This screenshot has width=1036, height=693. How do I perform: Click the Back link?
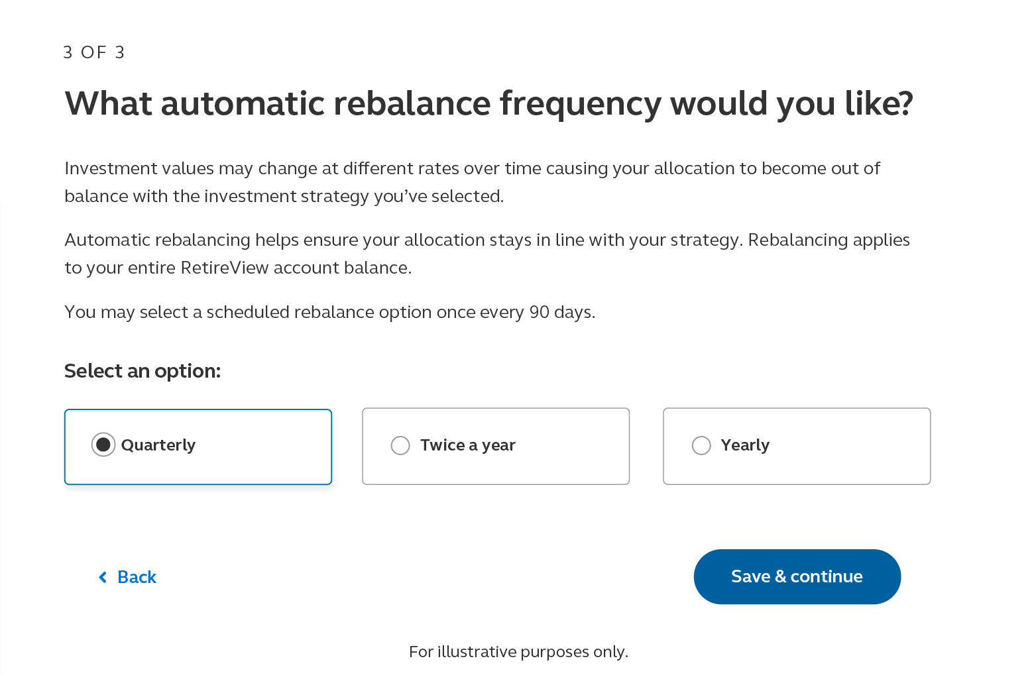[137, 577]
